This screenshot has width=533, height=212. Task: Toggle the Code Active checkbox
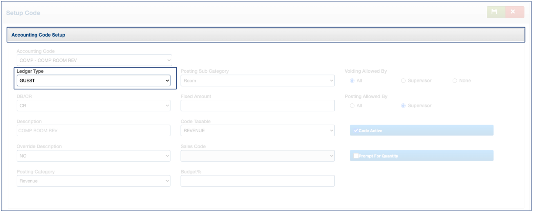[x=356, y=131]
